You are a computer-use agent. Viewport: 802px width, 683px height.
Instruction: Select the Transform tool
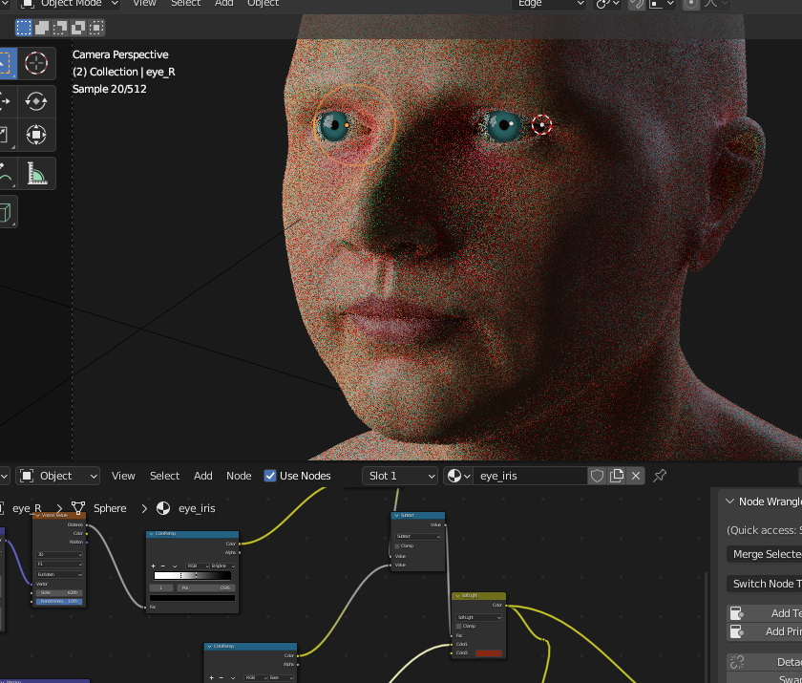(36, 135)
